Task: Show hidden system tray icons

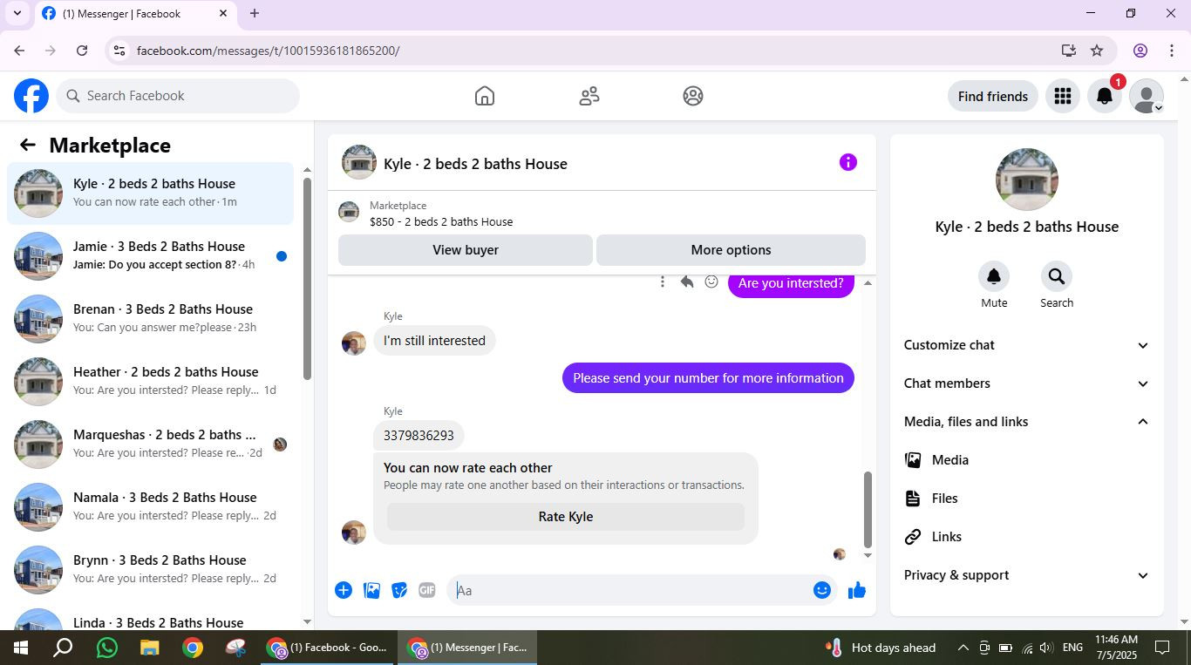Action: pyautogui.click(x=963, y=648)
